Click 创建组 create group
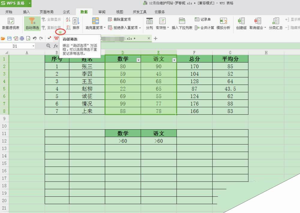 (241, 23)
